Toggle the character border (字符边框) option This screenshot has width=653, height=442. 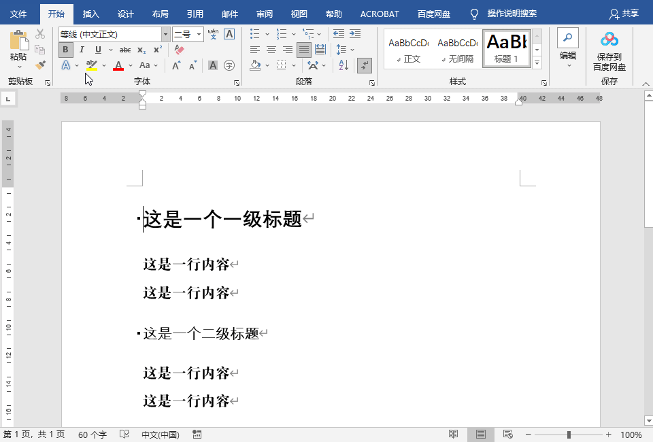(x=231, y=34)
